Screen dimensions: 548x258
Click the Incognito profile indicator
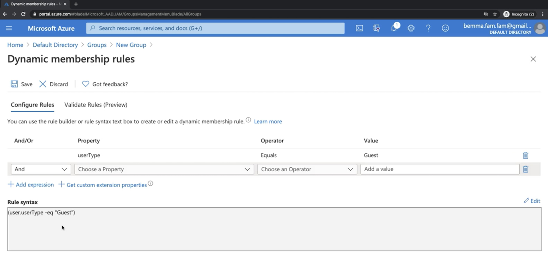point(519,14)
